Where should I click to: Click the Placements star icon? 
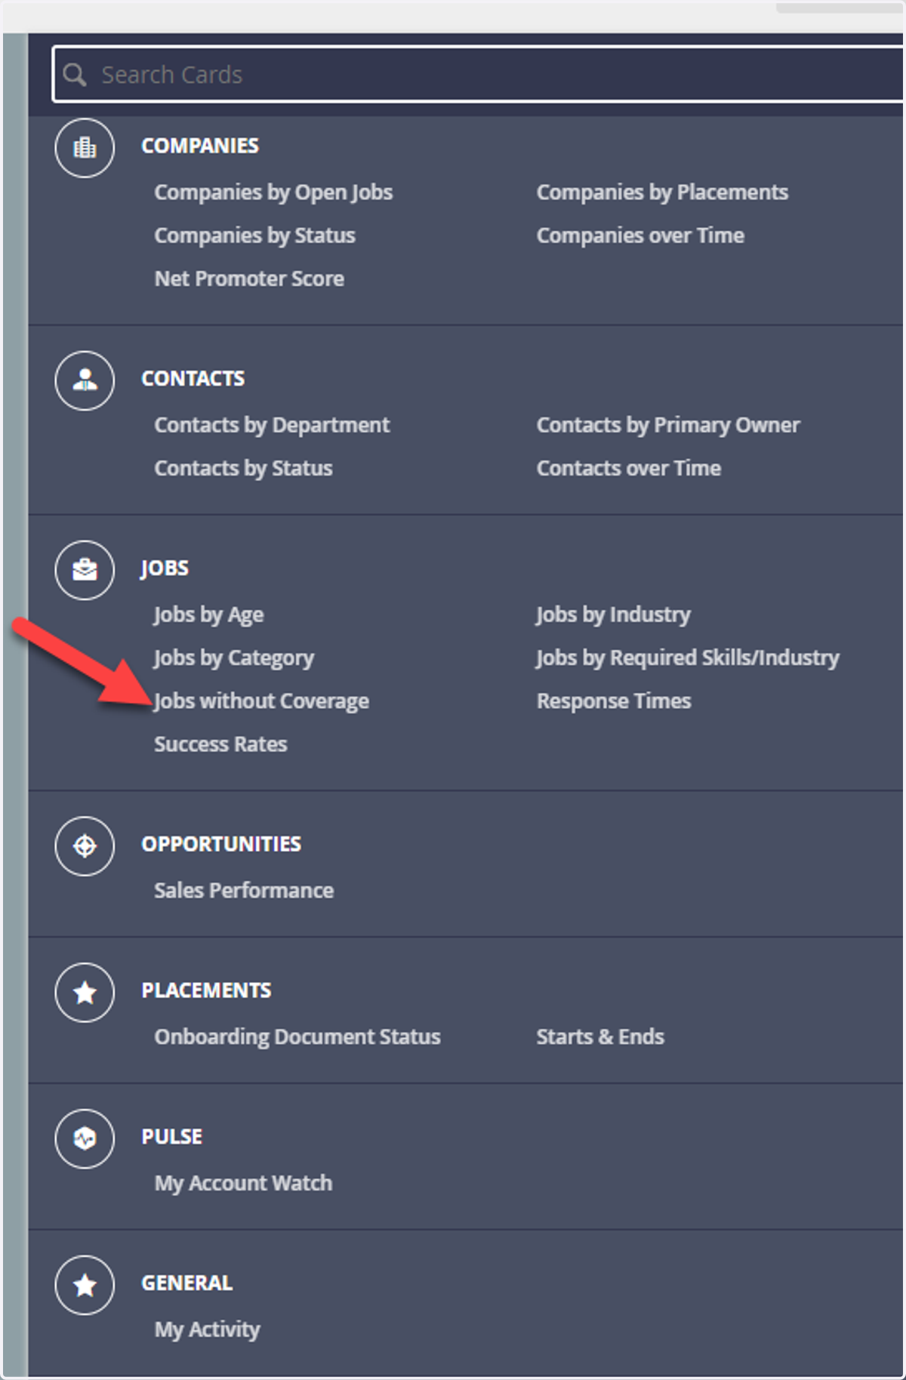85,993
